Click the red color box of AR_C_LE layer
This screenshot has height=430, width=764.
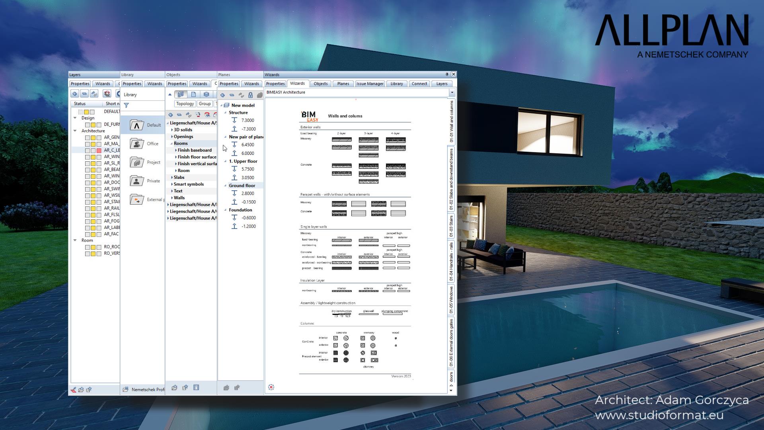[99, 150]
